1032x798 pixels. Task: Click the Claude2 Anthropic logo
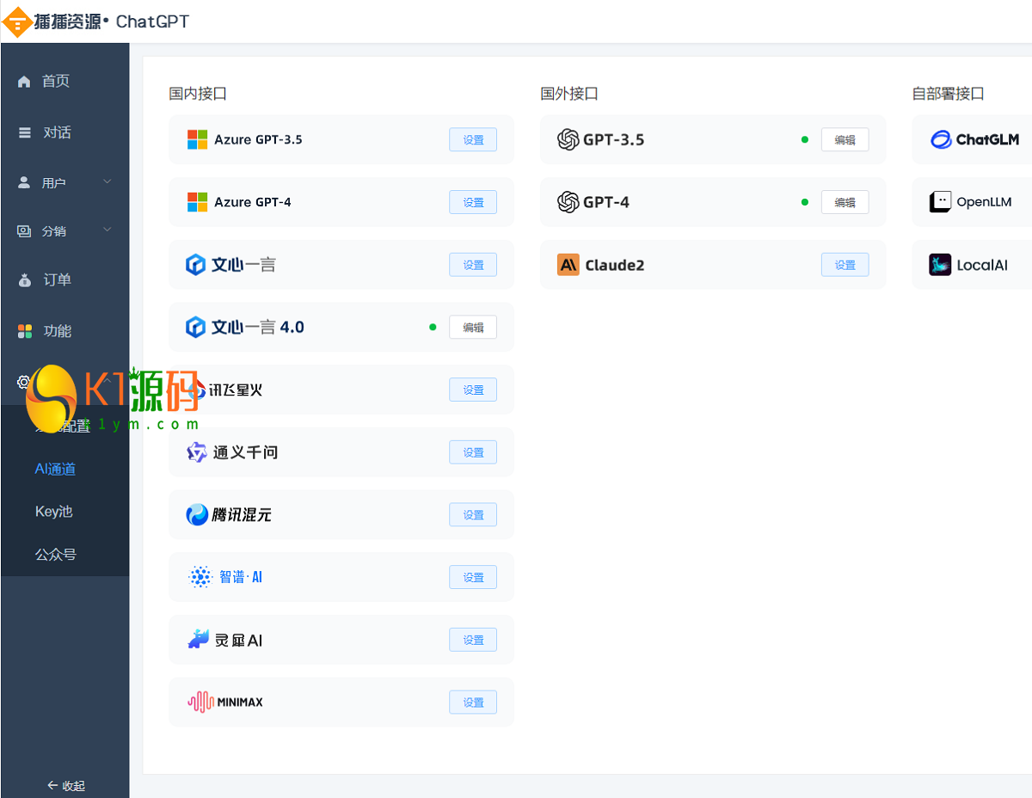(568, 265)
